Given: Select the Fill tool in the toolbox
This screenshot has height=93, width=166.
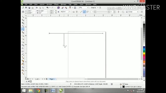Looking at the screenshot, I should 23,70.
